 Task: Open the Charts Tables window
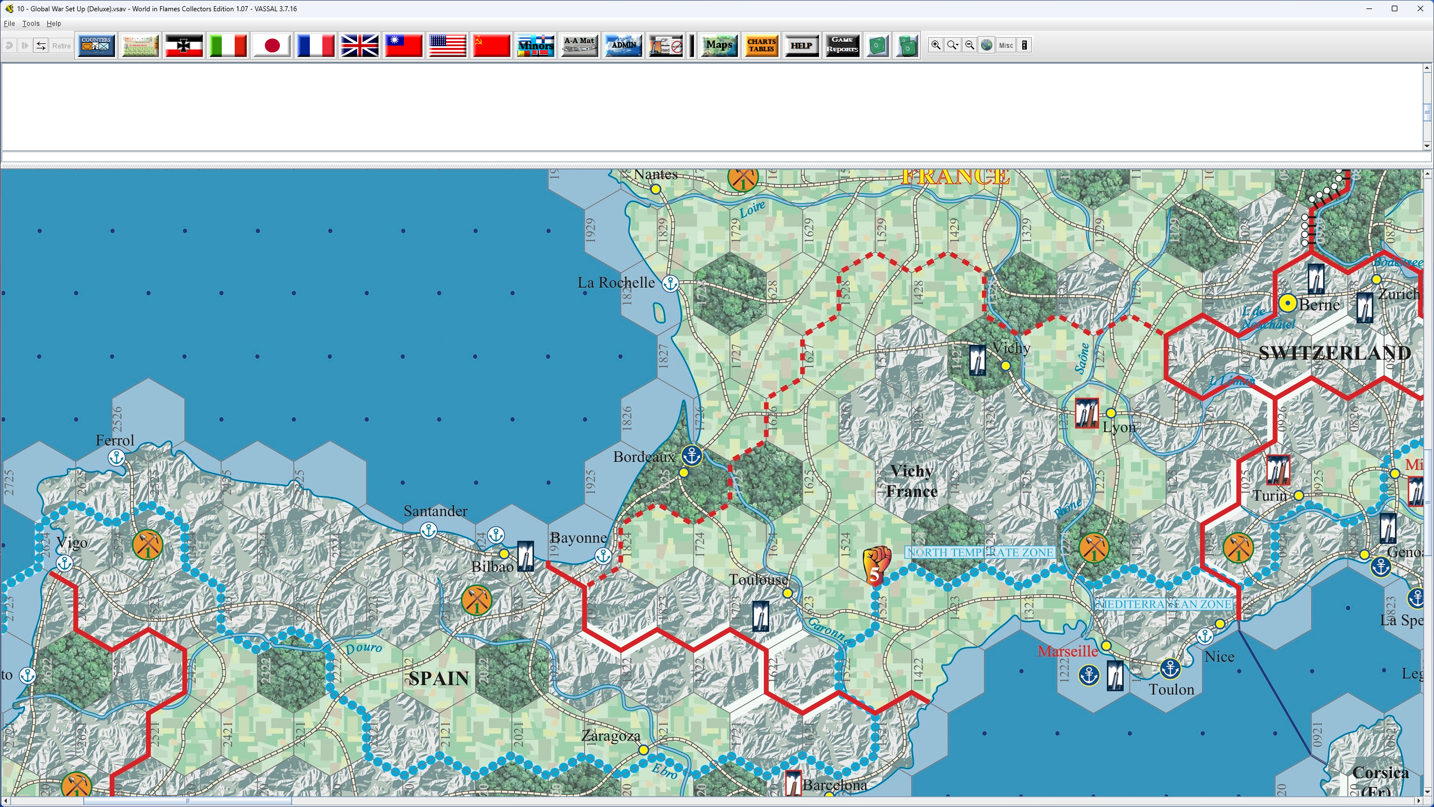pos(761,46)
